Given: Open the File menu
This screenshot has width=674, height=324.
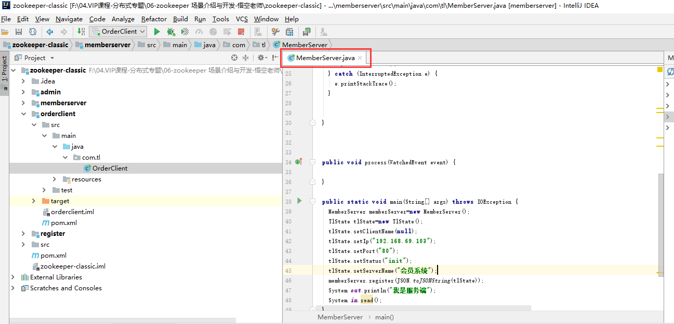Looking at the screenshot, I should tap(6, 19).
